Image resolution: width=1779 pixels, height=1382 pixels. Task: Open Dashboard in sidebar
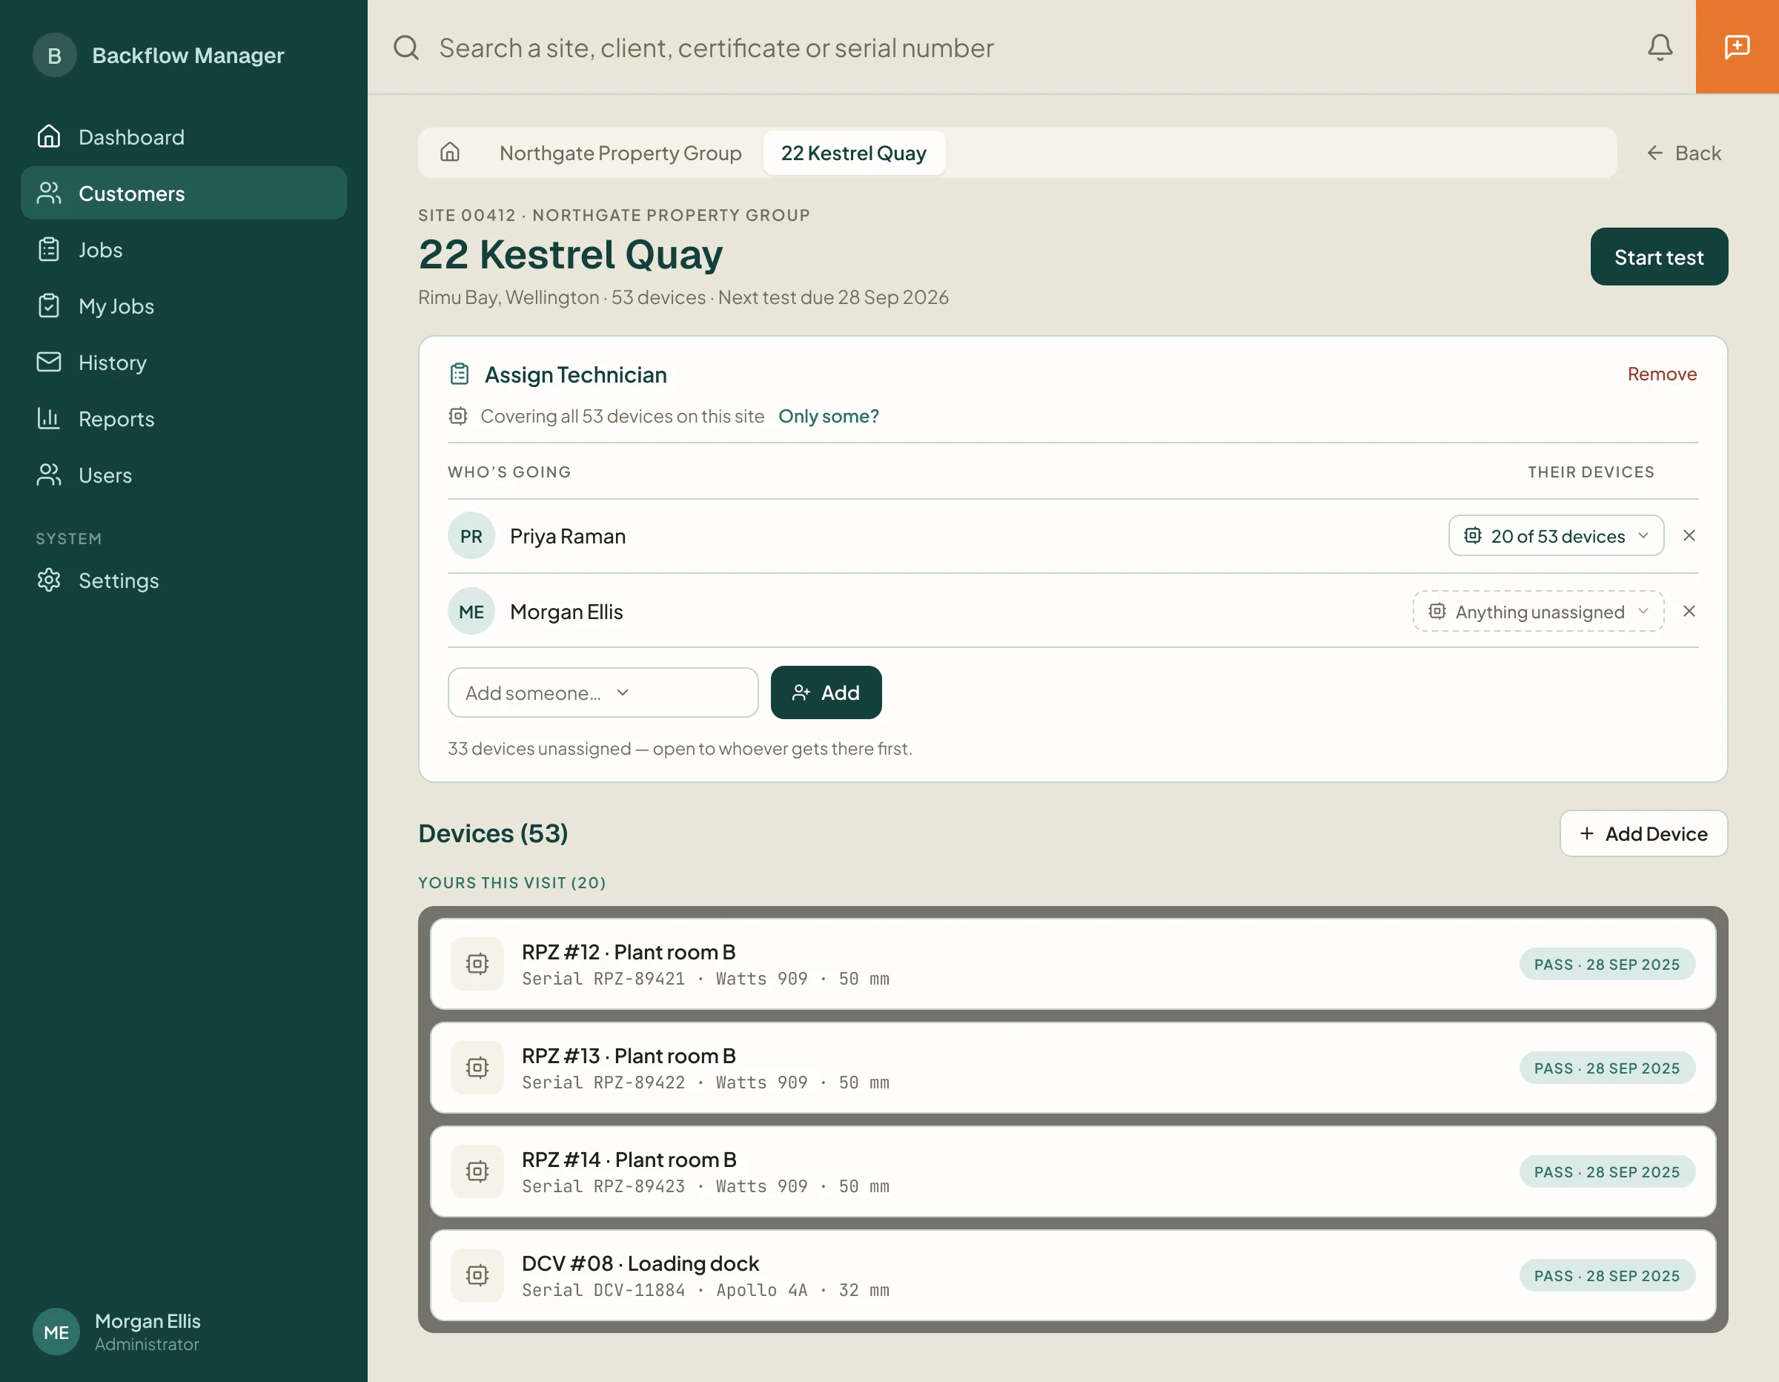[183, 137]
